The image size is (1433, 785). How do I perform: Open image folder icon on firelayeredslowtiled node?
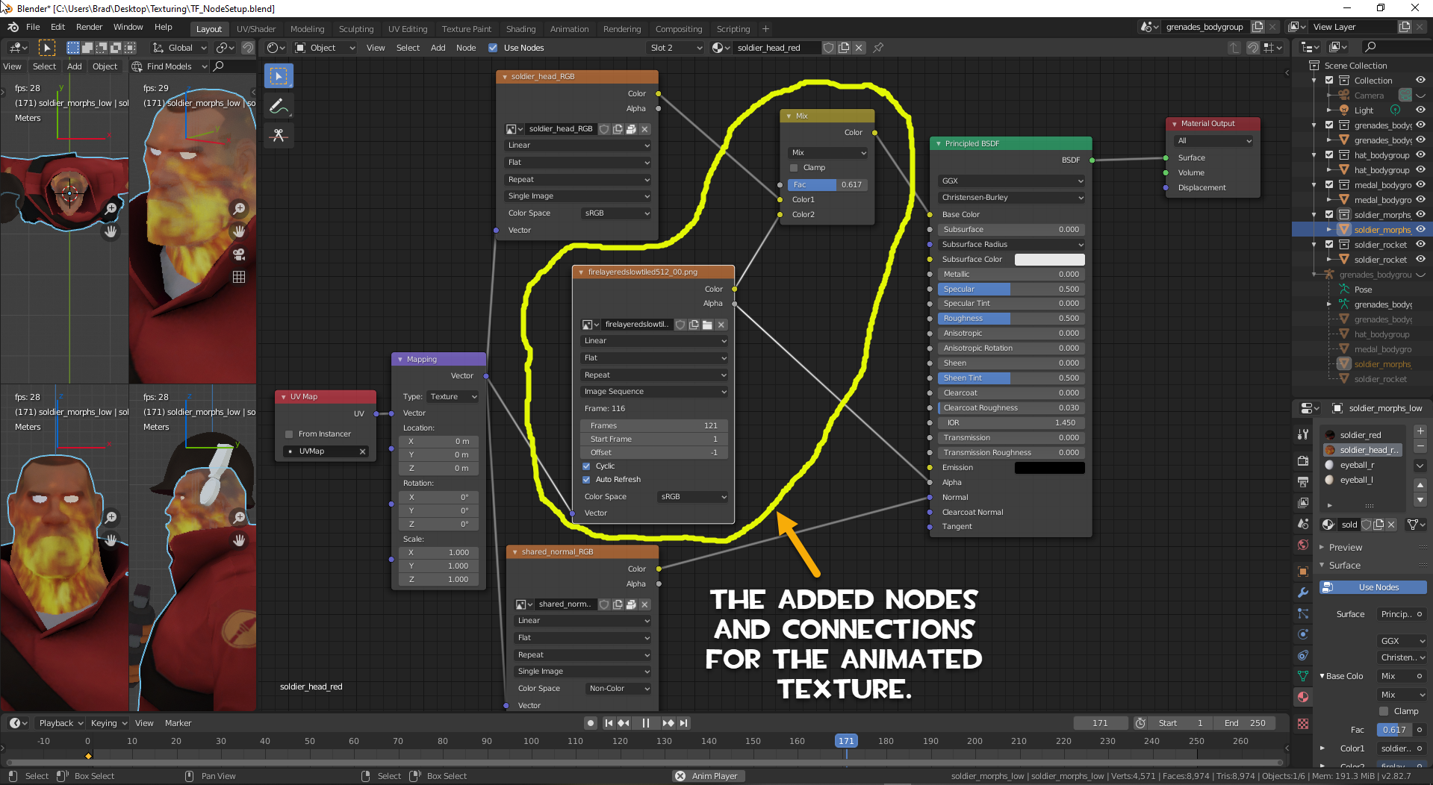[x=707, y=325]
